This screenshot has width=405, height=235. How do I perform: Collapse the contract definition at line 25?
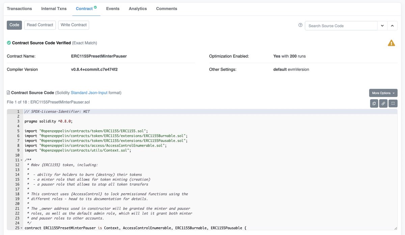click(22, 228)
